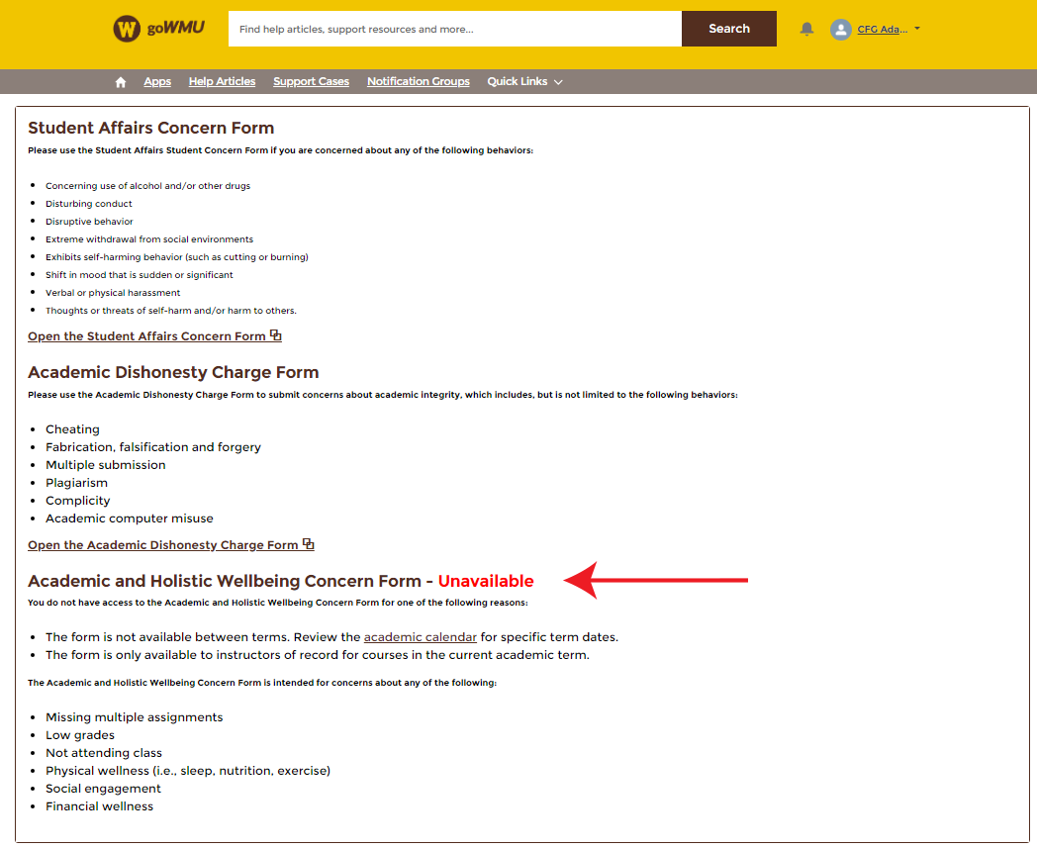Image resolution: width=1037 pixels, height=849 pixels.
Task: Open the Academic Dishonesty Charge Form link
Action: [x=162, y=545]
